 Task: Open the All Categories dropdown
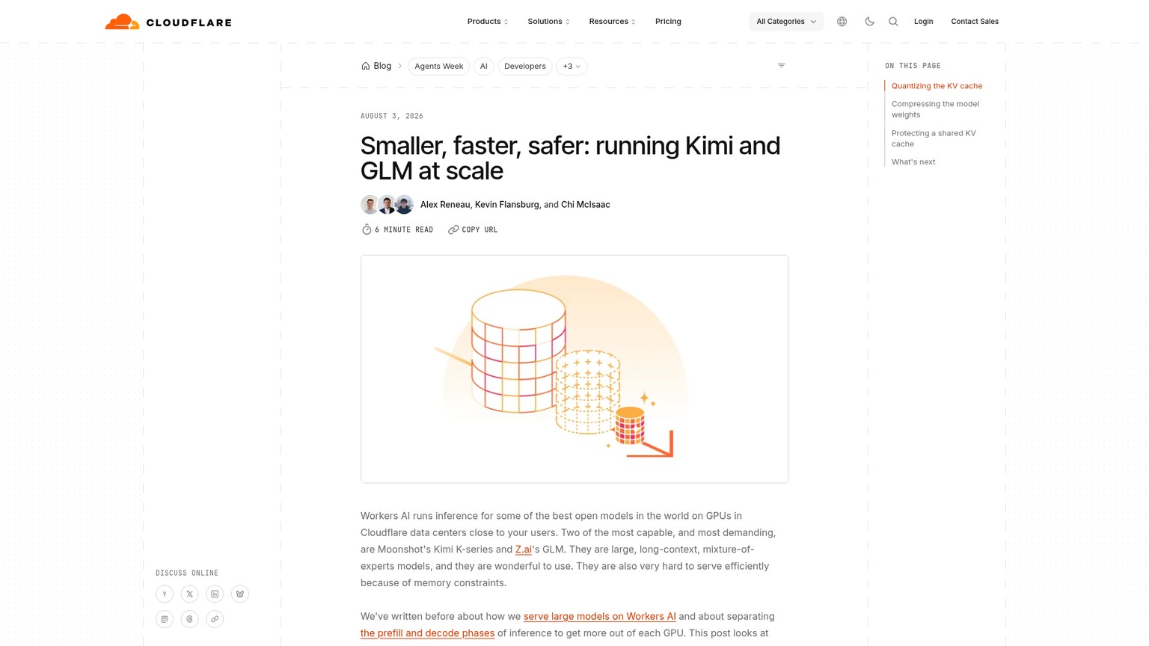point(786,22)
